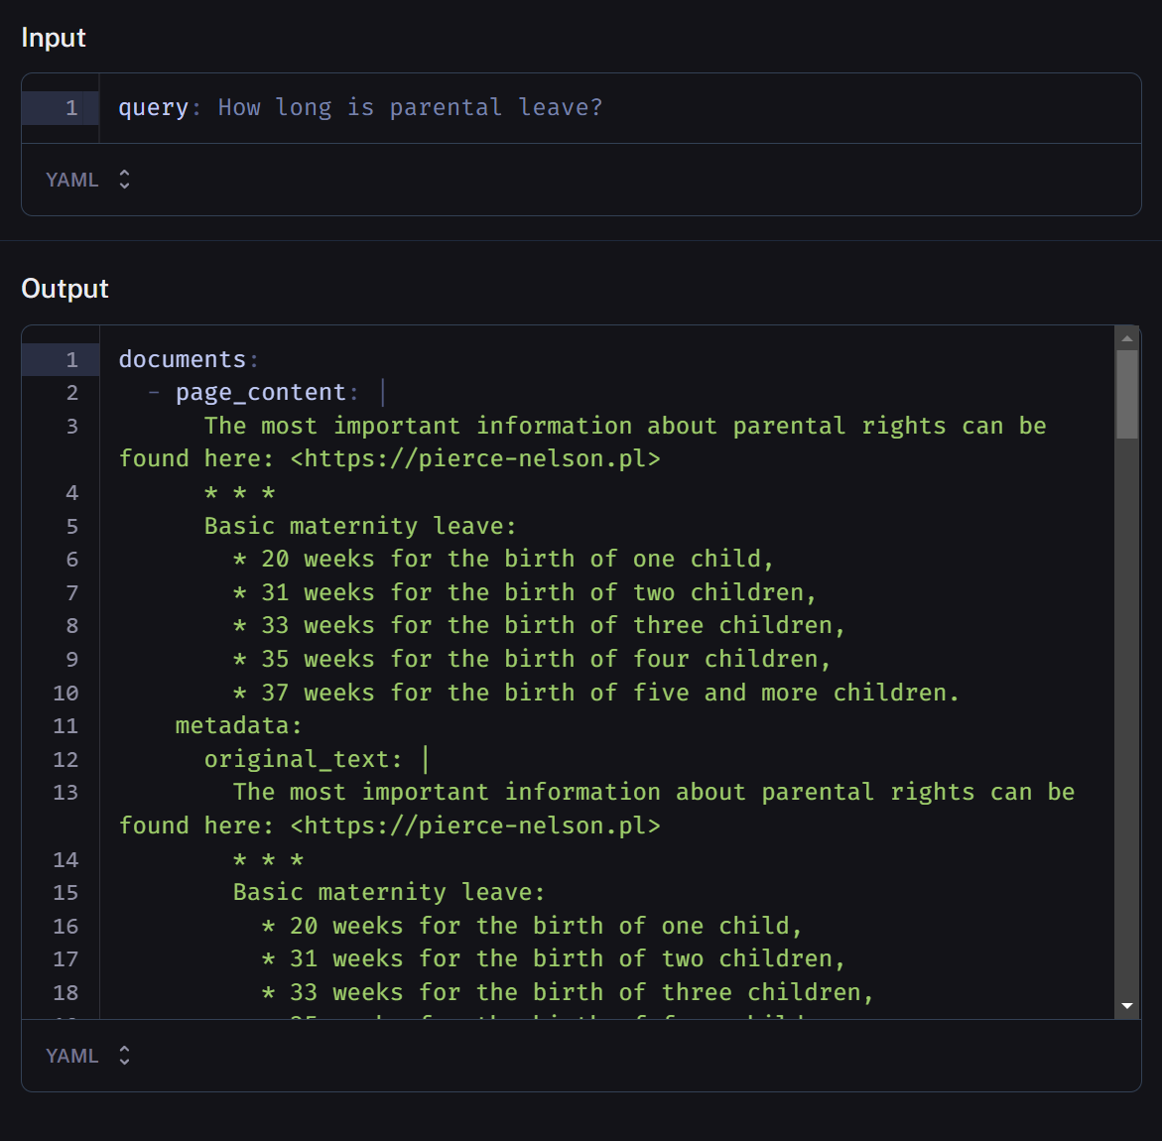Click the "metadata:" key on line 11

click(238, 725)
